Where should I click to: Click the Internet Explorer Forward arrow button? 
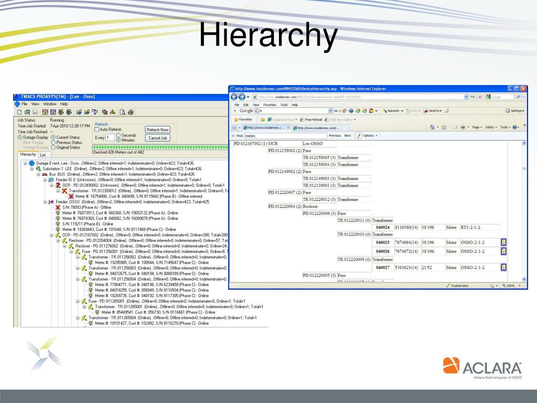[242, 97]
